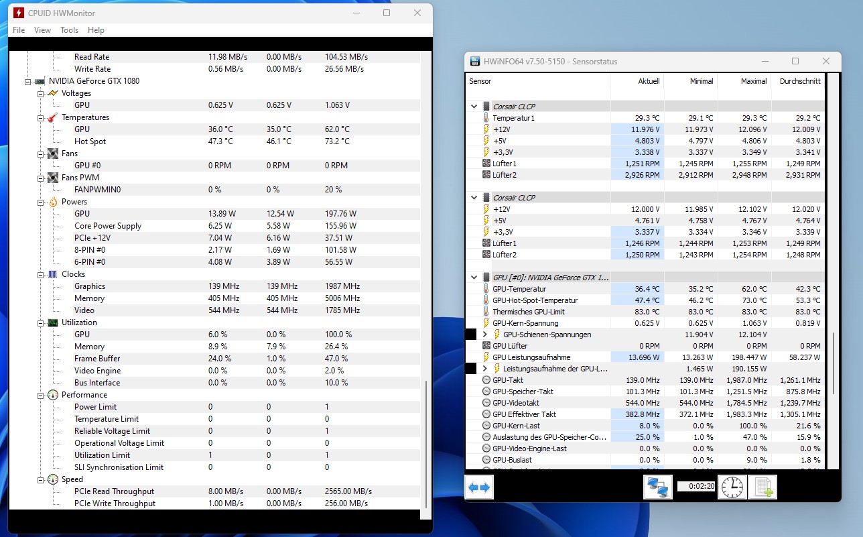Open the Help menu in HWMonitor

tap(96, 30)
